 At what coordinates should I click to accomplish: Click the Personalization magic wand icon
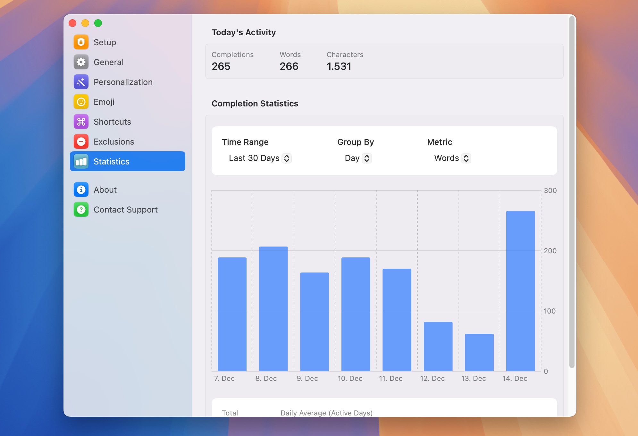[x=81, y=82]
